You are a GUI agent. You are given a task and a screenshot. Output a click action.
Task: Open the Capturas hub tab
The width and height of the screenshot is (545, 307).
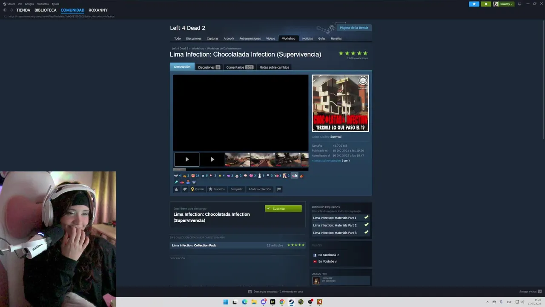point(212,38)
